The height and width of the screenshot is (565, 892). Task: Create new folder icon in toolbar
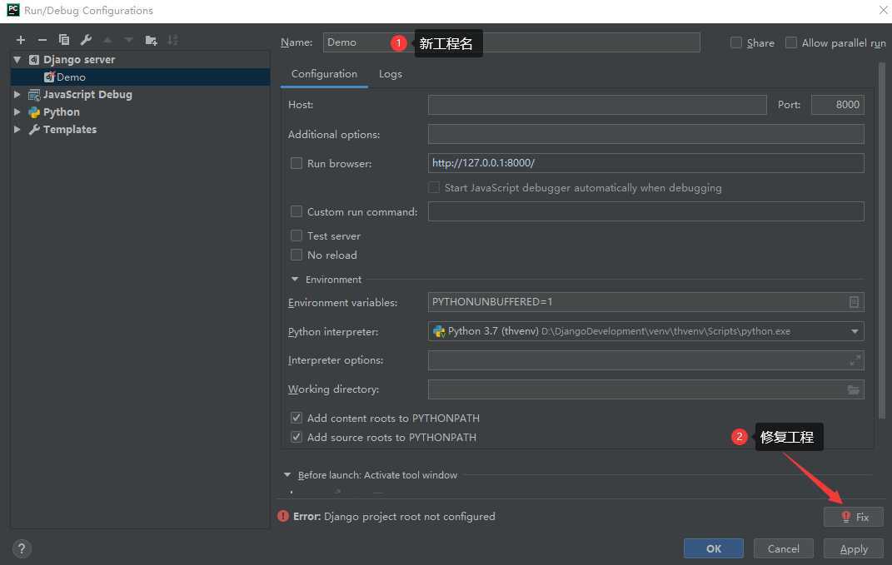151,40
